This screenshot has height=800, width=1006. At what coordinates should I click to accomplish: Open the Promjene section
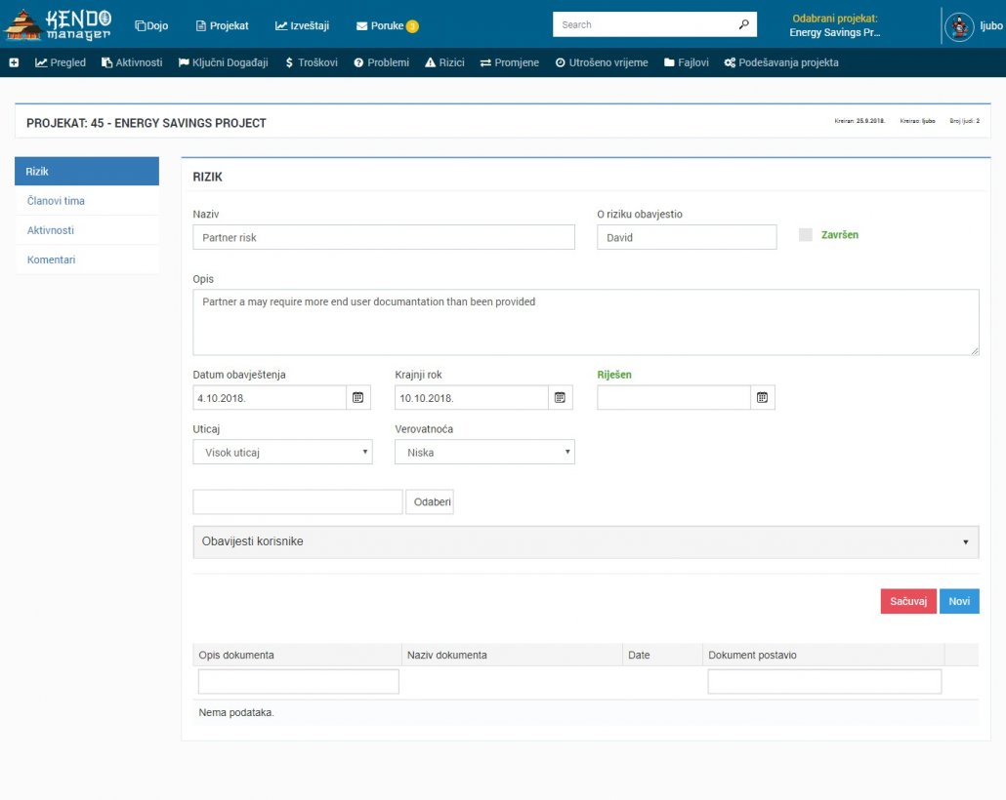click(x=510, y=62)
